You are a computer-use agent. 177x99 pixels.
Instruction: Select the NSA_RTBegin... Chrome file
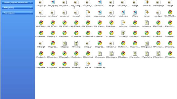41,23
